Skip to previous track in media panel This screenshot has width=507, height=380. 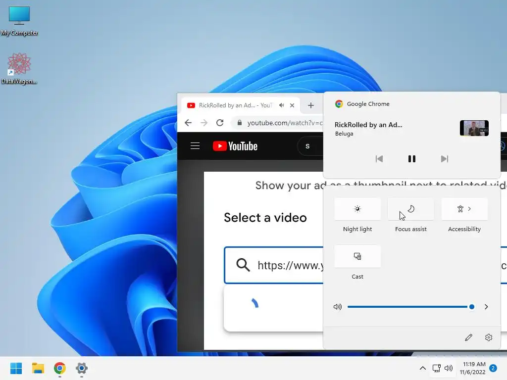[x=379, y=159]
